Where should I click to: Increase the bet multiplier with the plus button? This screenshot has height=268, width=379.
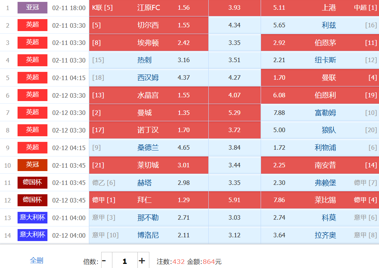(142, 261)
